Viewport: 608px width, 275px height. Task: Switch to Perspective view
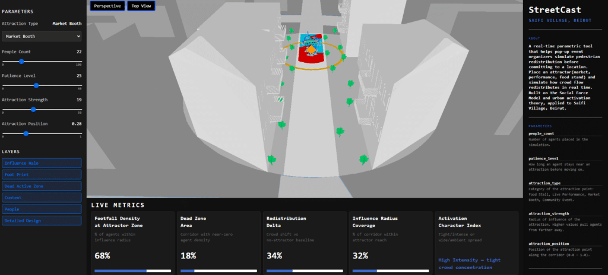click(x=107, y=6)
